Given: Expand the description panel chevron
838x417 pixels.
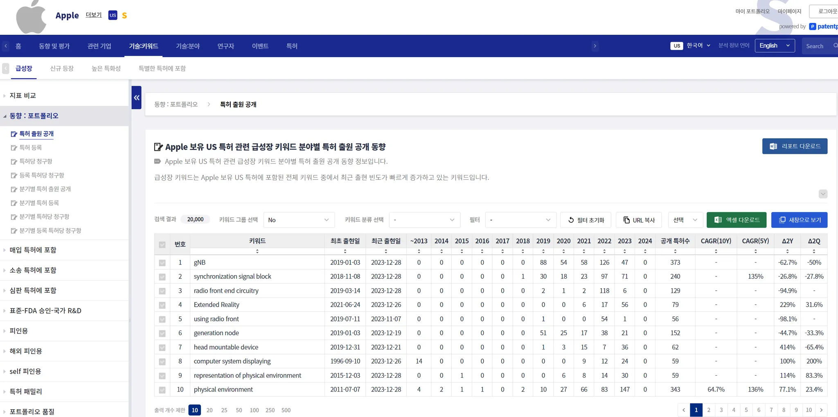Looking at the screenshot, I should tap(823, 194).
